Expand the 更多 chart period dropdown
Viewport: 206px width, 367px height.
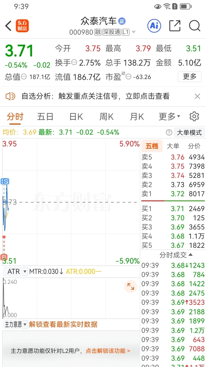point(169,117)
